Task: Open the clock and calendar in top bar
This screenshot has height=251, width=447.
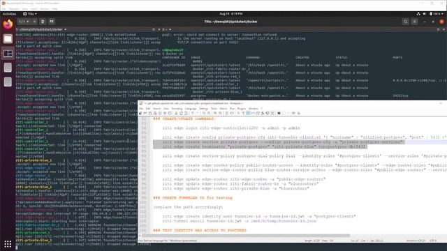Action: [x=231, y=14]
